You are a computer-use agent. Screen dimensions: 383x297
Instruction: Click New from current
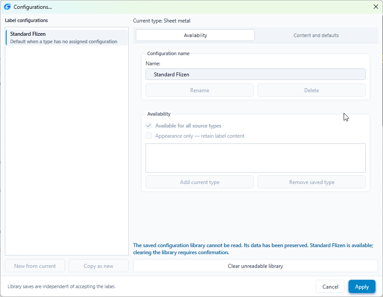(x=35, y=266)
